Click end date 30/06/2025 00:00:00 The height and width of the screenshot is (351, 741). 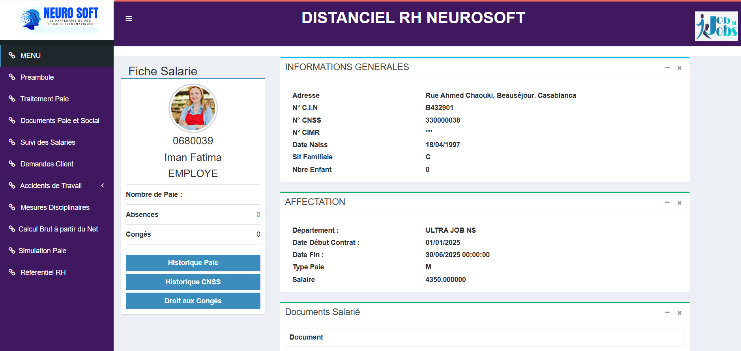coord(458,255)
